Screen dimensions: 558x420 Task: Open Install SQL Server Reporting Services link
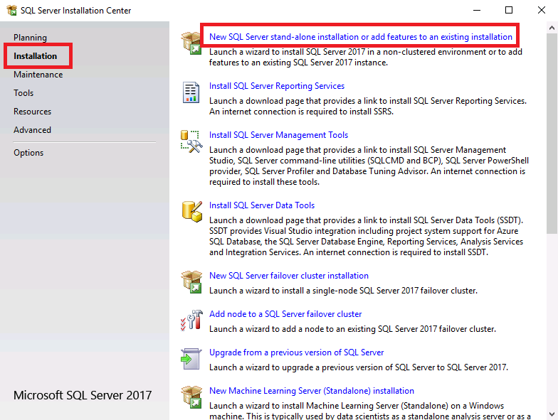coord(277,86)
